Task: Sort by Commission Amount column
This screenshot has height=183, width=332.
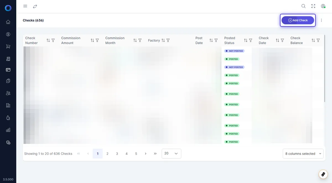Action: (x=92, y=40)
